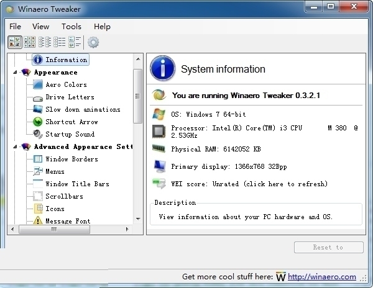The image size is (373, 288).
Task: Click the window resize grip in status bar
Action: 364,278
